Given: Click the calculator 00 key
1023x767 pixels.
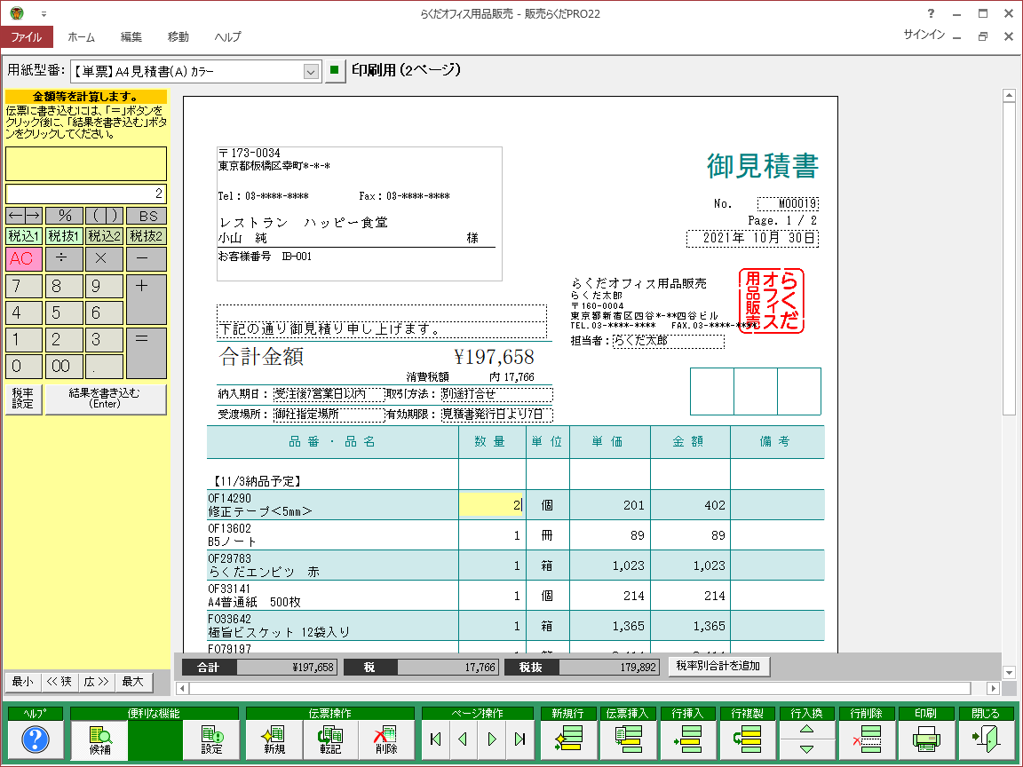Looking at the screenshot, I should pos(65,367).
